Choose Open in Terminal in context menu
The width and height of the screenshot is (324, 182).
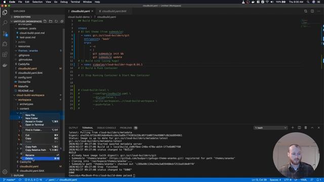click(41, 125)
